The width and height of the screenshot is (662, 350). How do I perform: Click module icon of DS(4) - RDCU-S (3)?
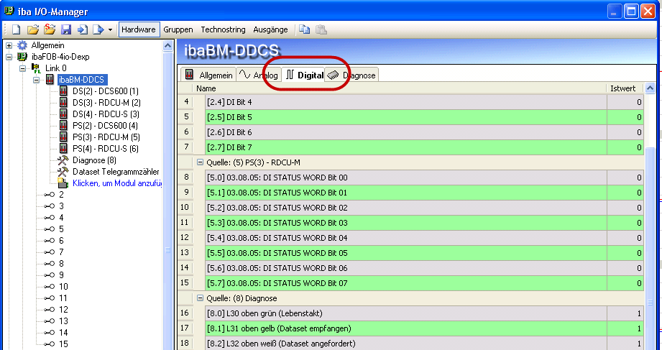63,114
